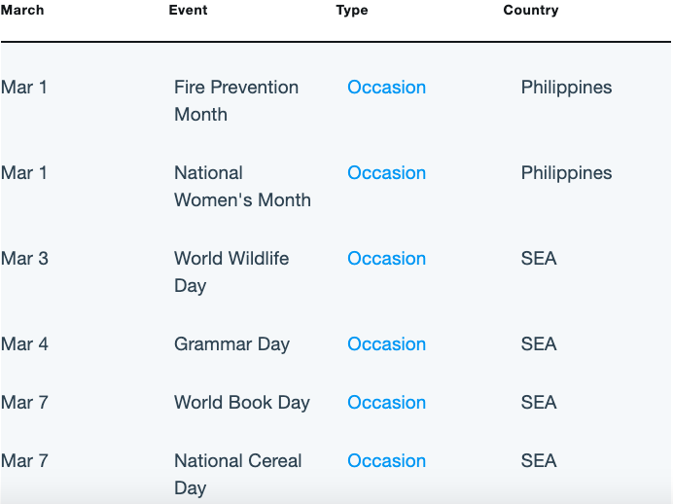673x504 pixels.
Task: Select the World Book Day event text
Action: coord(242,403)
